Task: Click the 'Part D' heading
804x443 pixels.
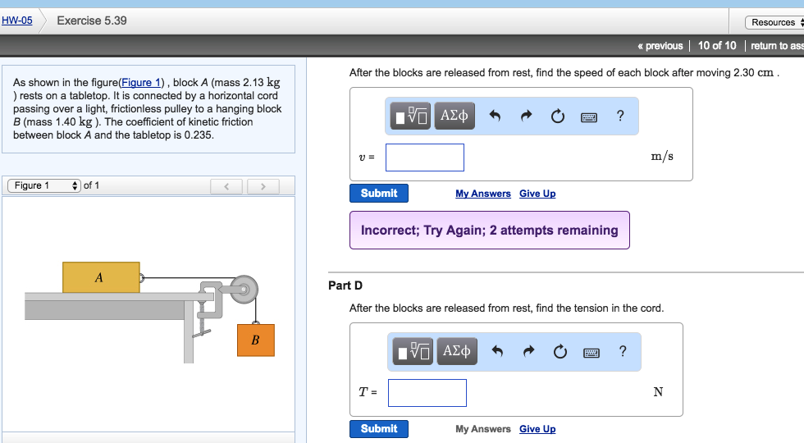Action: coord(345,285)
